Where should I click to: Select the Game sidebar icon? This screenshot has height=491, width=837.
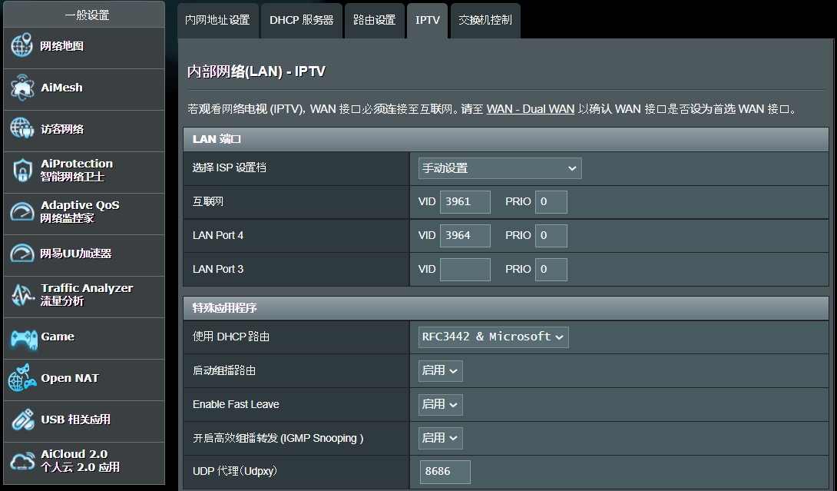(x=54, y=337)
